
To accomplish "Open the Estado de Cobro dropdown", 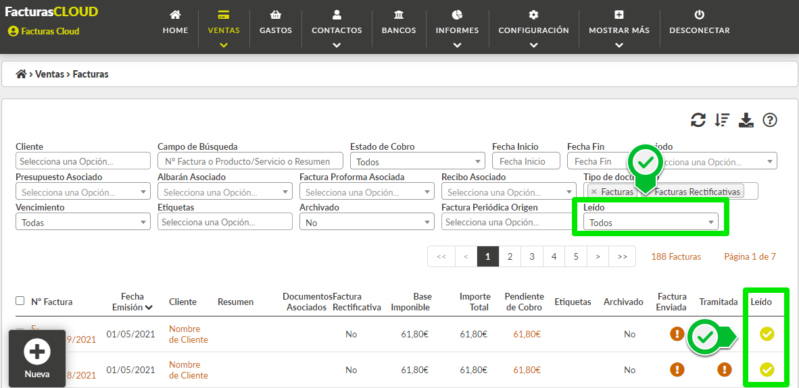I will (x=417, y=161).
